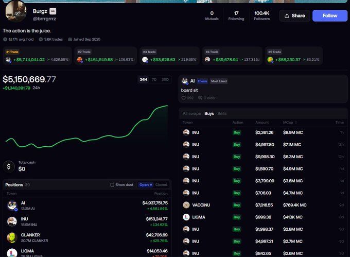Open INU icon in $4,997.80 buy row
Viewport: 350px width, 257px height.
click(186, 144)
